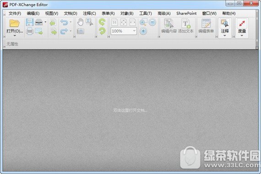Screen dimensions: 261x174
Task: Select the Hand tool
Action: (x=81, y=22)
